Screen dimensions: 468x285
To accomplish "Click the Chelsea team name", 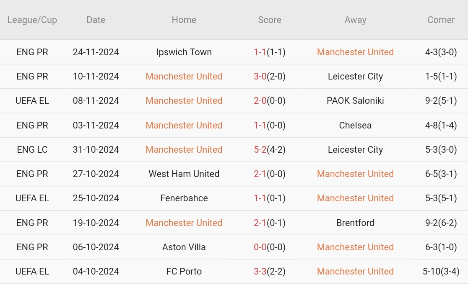I will (355, 125).
